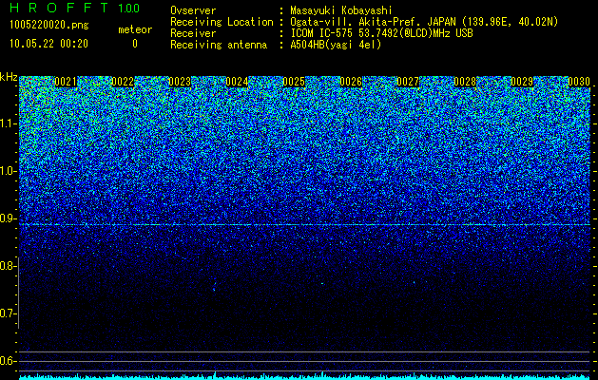Viewport: 598px width, 380px height.
Task: Click the 0025 time marker
Action: point(294,82)
